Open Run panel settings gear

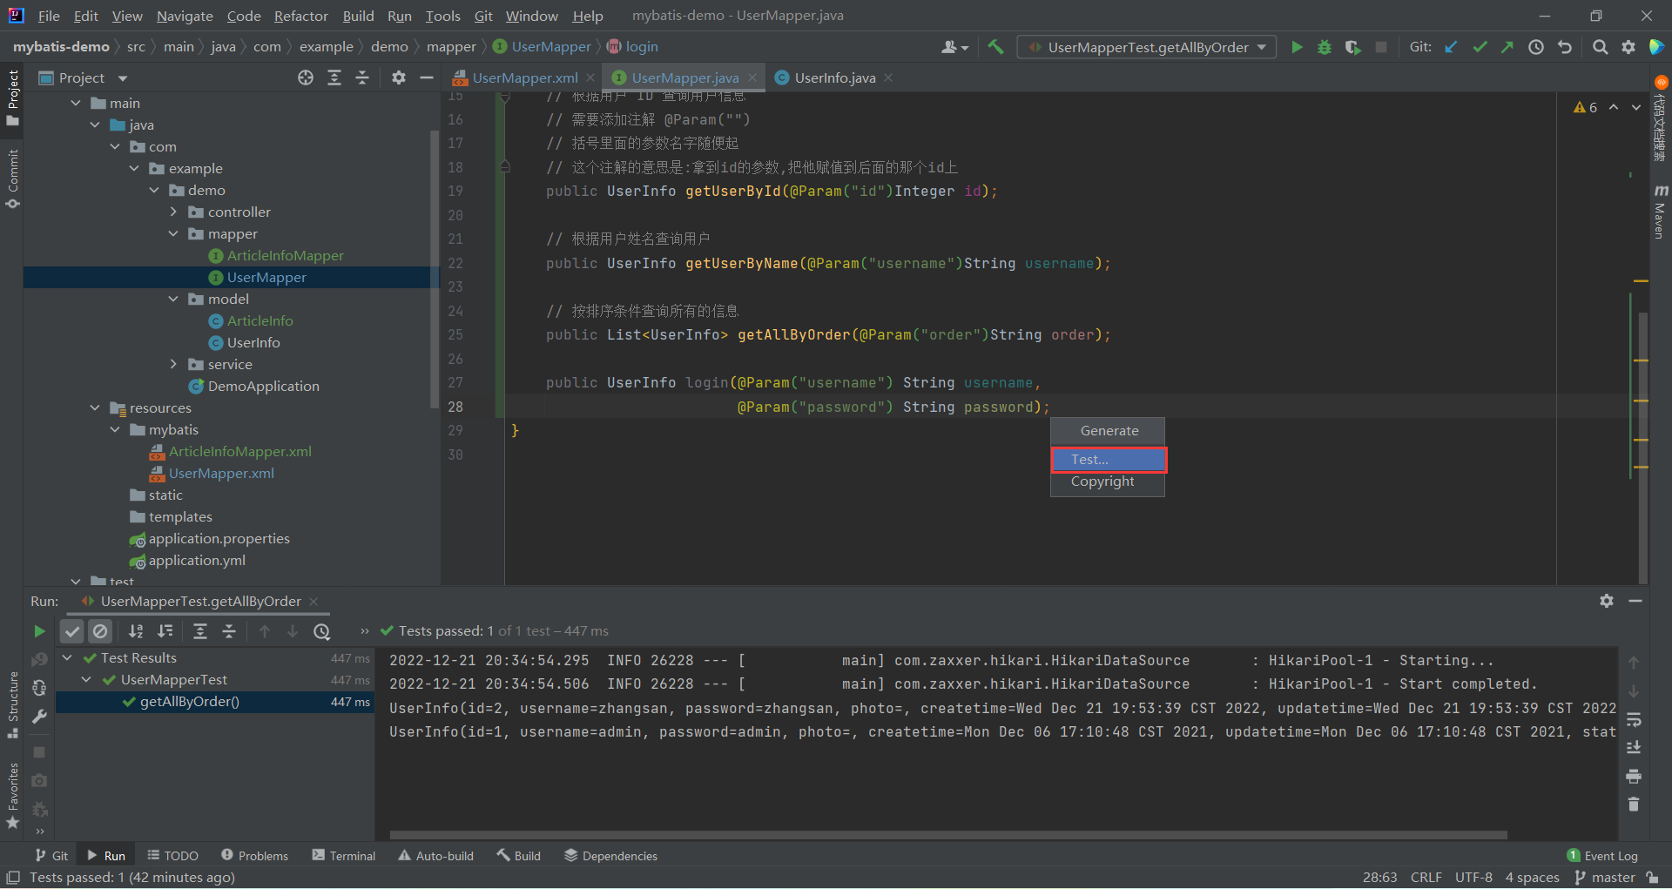coord(1607,601)
